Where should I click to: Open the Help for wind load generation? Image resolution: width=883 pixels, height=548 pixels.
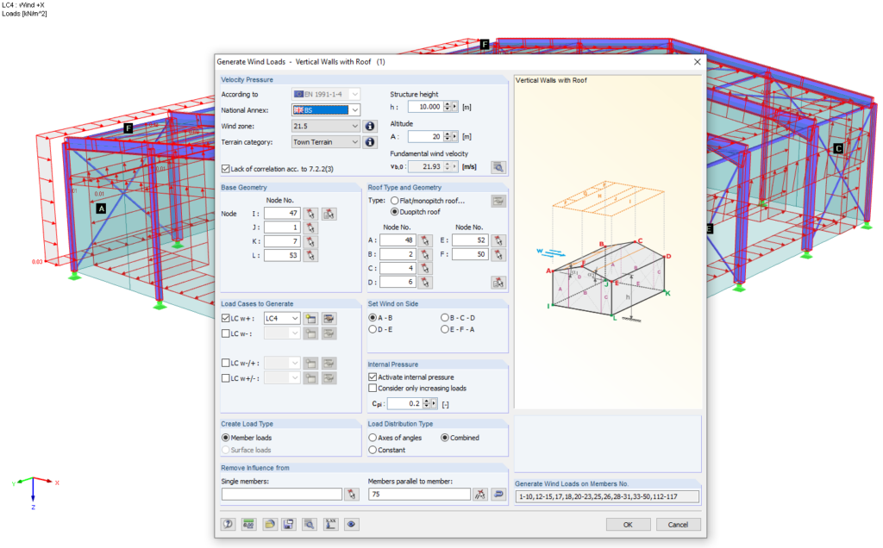pos(229,524)
